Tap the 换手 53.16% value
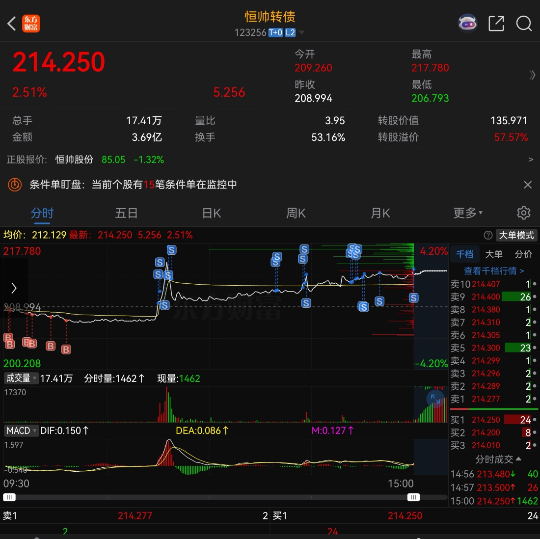 (x=328, y=137)
